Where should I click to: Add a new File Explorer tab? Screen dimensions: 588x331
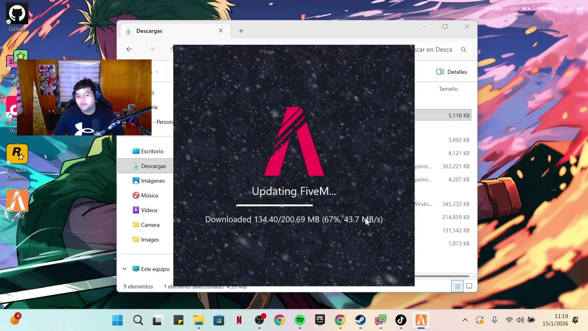pos(241,31)
